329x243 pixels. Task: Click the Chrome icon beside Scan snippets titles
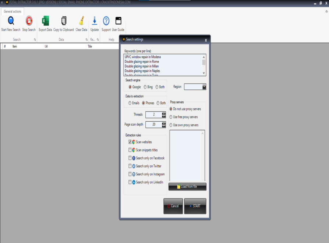pos(134,150)
